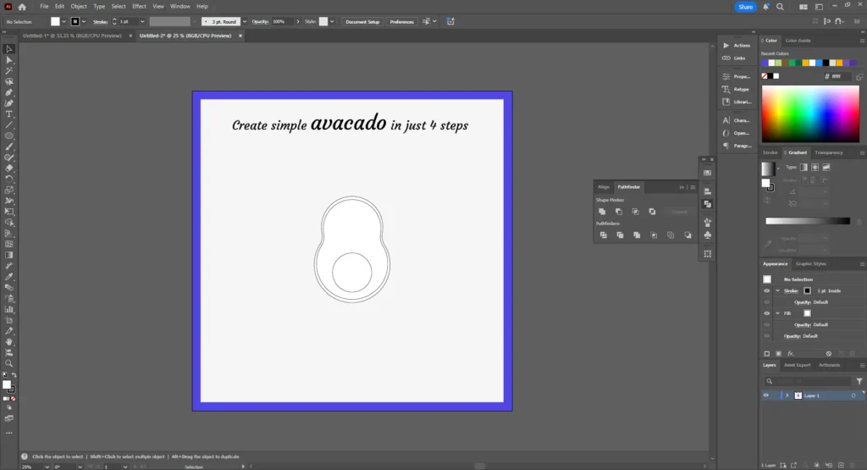Collapse the Stroke row in Appearance
This screenshot has height=470, width=867.
[x=778, y=290]
